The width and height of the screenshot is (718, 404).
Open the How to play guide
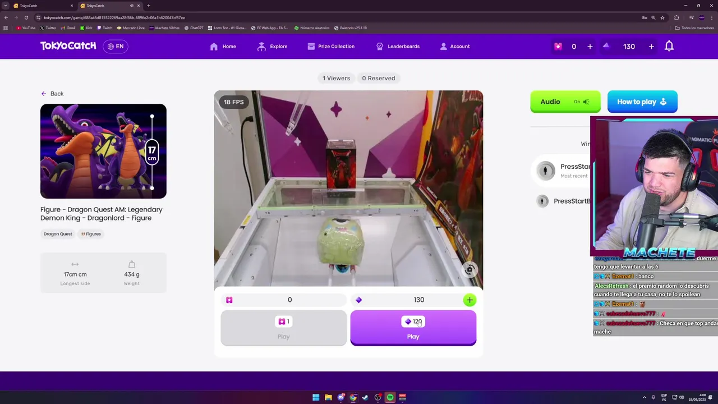pyautogui.click(x=642, y=102)
